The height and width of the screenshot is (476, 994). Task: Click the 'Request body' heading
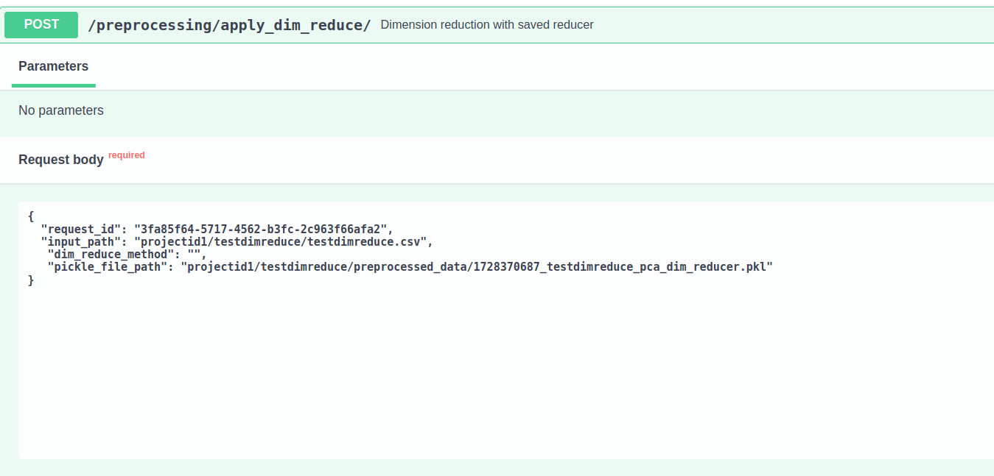[x=60, y=160]
